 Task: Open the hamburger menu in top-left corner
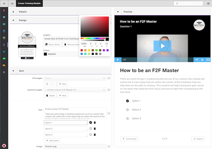pyautogui.click(x=4, y=4)
